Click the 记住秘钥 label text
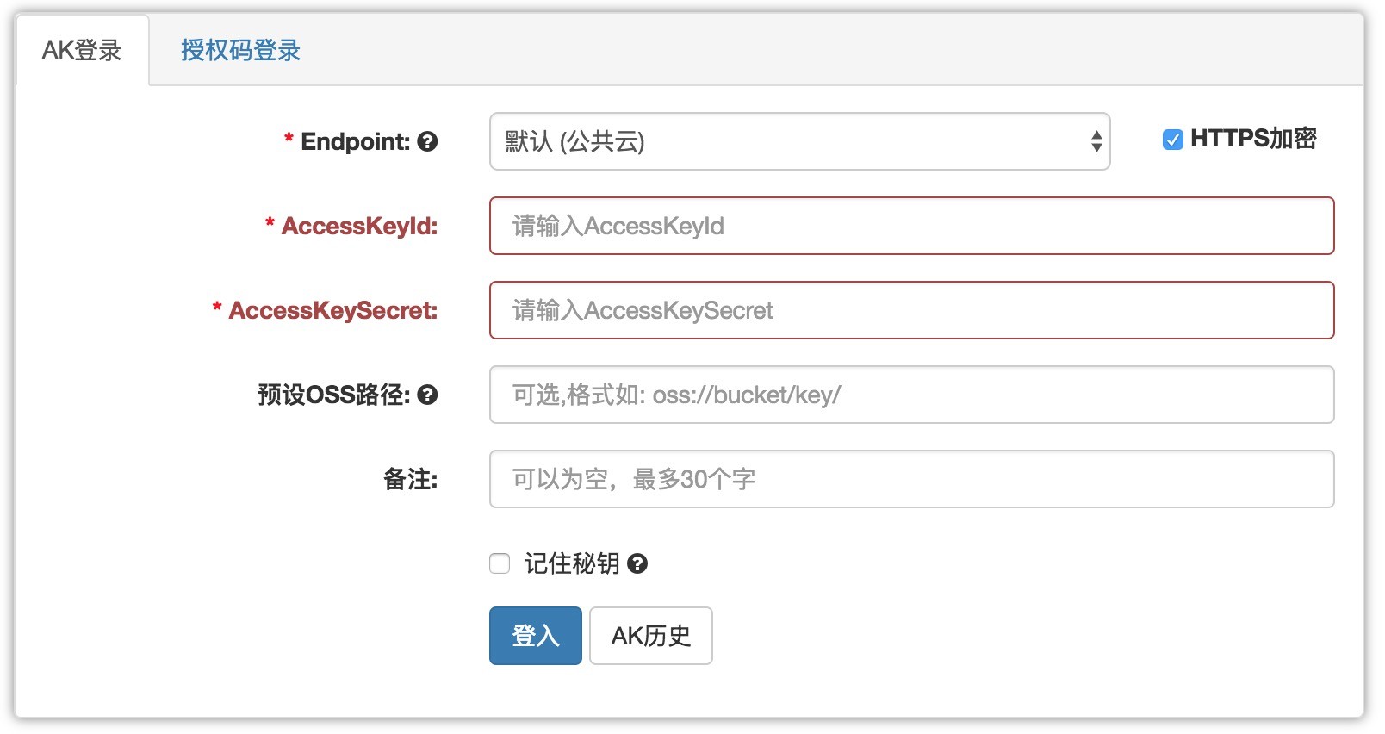The image size is (1385, 734). pyautogui.click(x=572, y=563)
